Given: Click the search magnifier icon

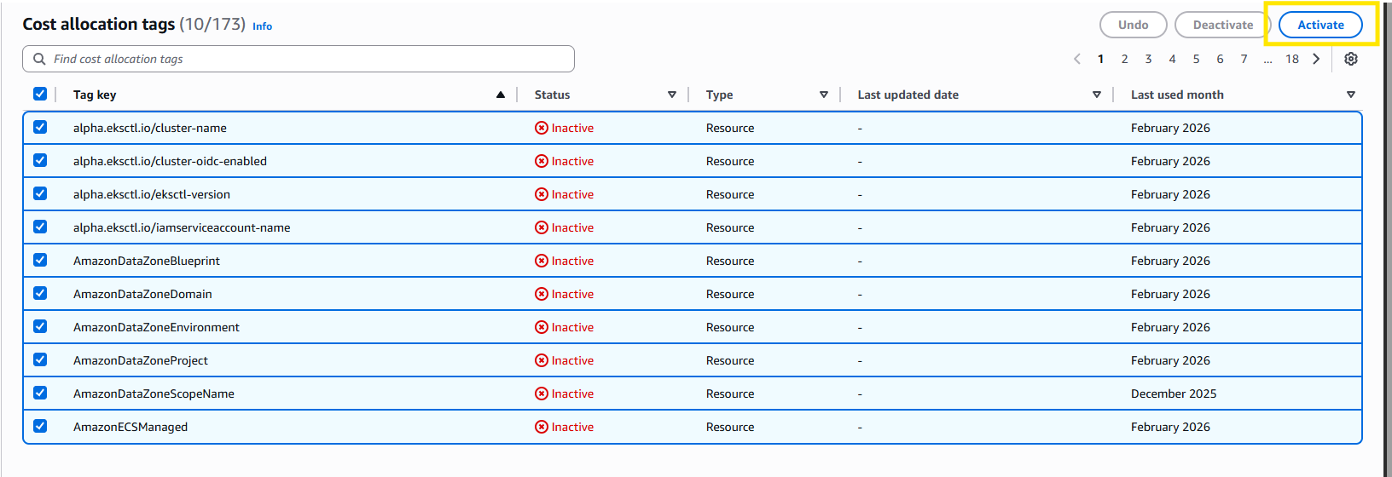Looking at the screenshot, I should point(39,59).
